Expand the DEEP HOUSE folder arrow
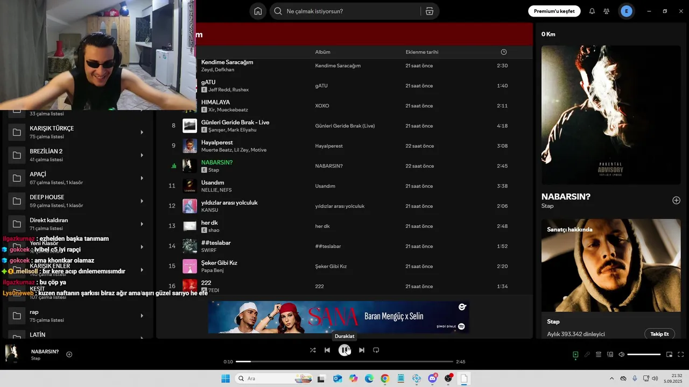Screen dimensions: 689x387 pos(142,201)
